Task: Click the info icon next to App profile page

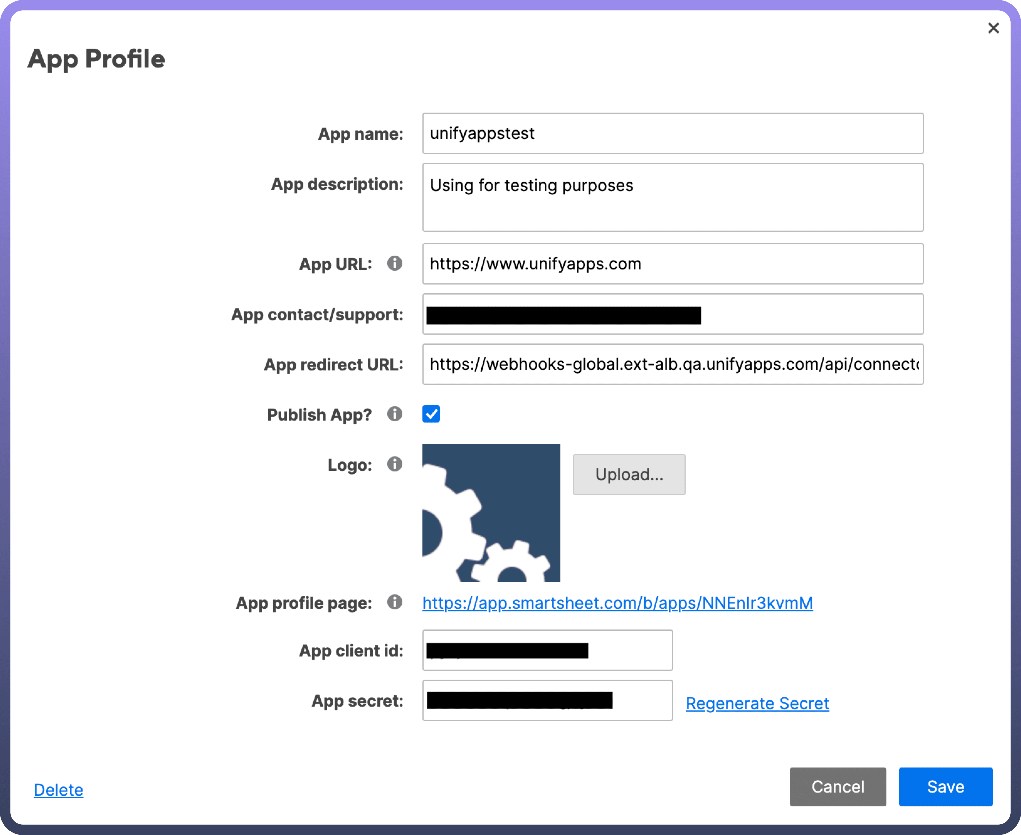Action: pos(394,602)
